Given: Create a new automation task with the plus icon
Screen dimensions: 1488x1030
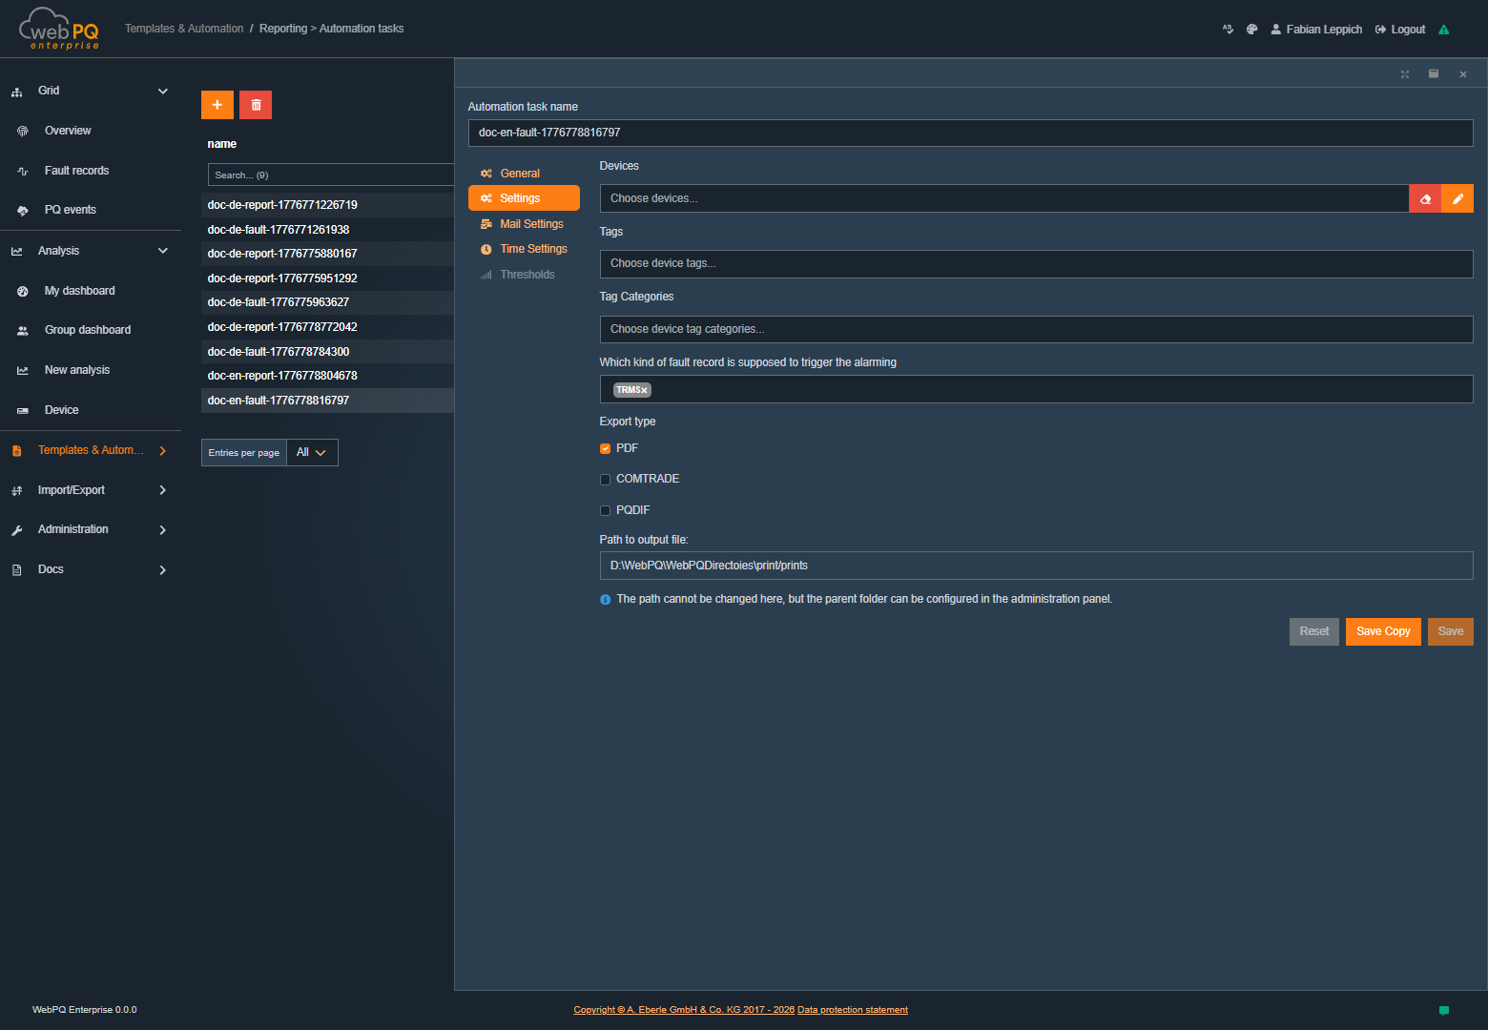Looking at the screenshot, I should coord(217,105).
